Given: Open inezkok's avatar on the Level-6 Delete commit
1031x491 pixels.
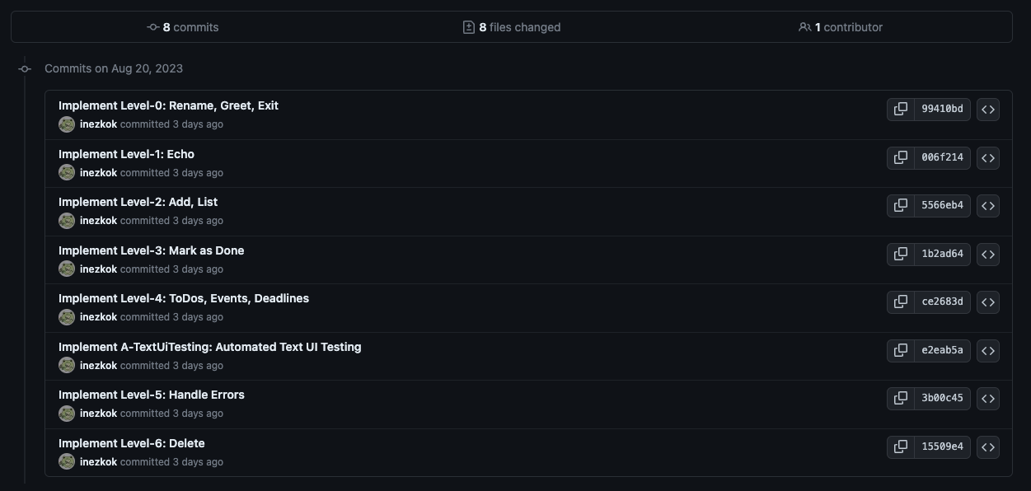Looking at the screenshot, I should [x=67, y=461].
